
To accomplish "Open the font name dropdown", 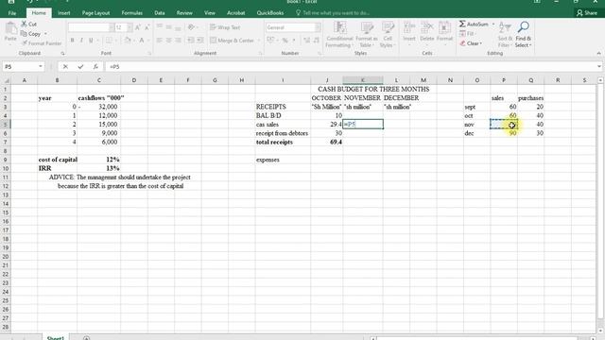I will pyautogui.click(x=112, y=27).
